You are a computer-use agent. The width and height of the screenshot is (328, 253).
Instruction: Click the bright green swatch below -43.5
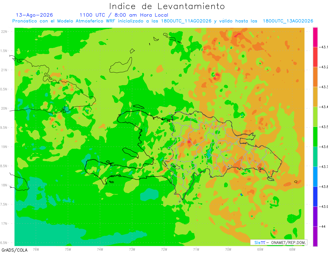[x=315, y=136]
